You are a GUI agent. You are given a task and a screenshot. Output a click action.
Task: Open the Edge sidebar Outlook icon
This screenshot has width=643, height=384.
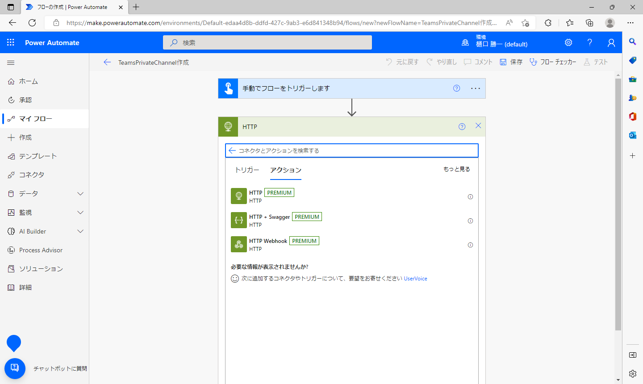click(x=633, y=135)
